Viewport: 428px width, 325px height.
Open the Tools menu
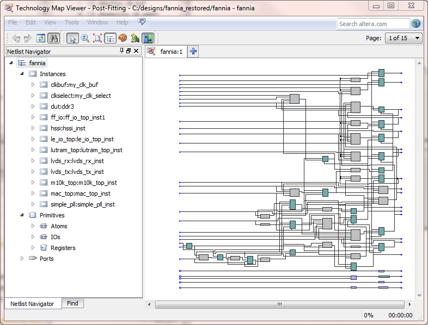click(71, 22)
